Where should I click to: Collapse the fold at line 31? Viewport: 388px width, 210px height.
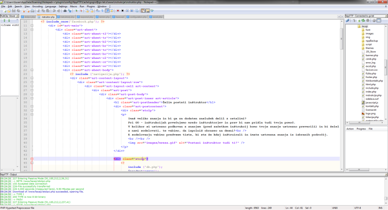point(32,106)
